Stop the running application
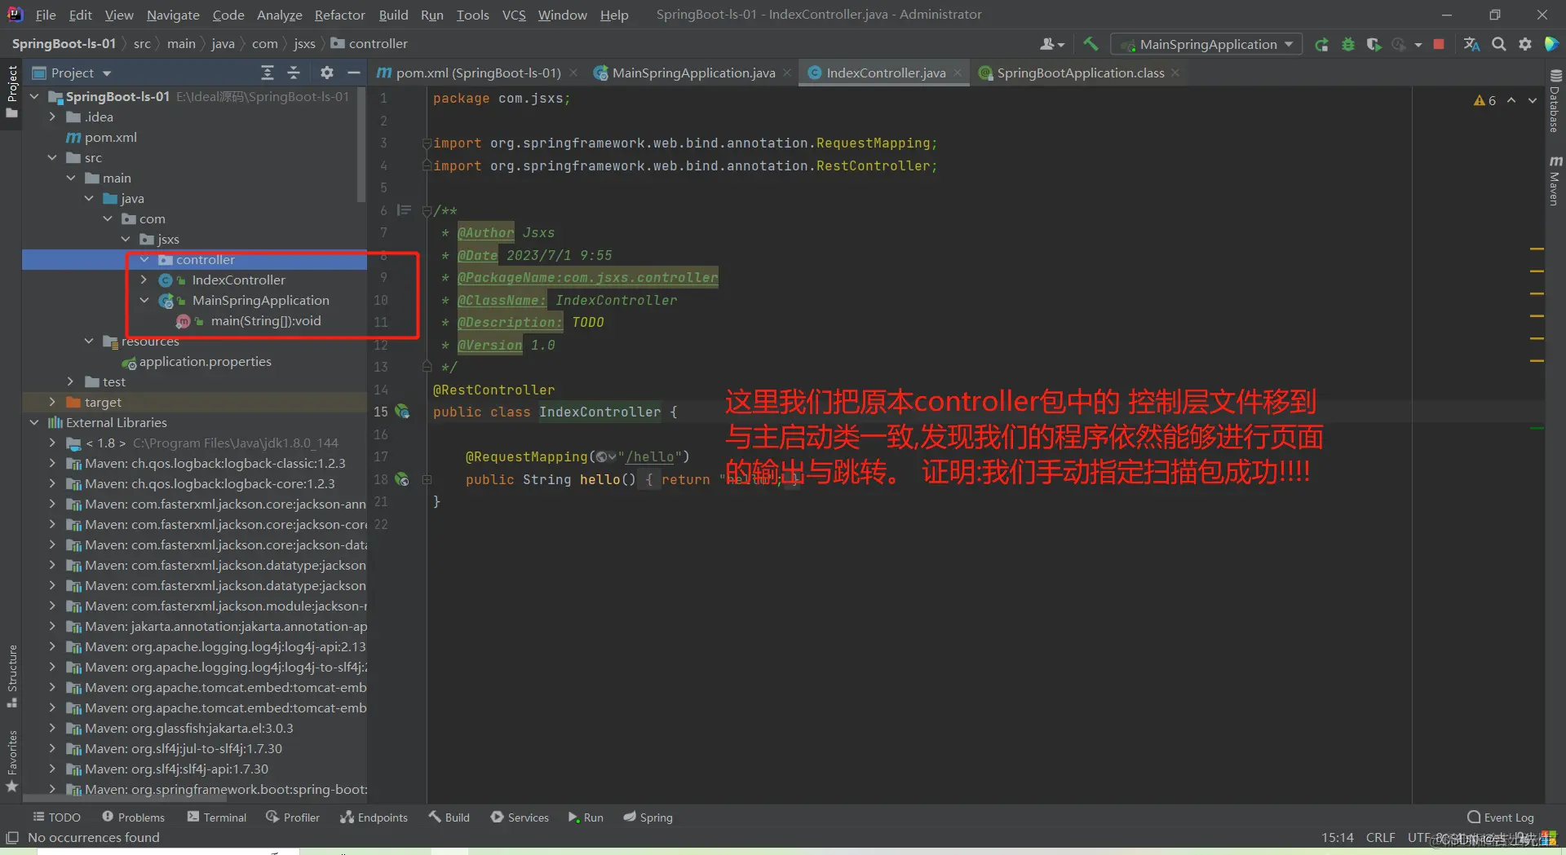Screen dimensions: 1566x855 [x=1439, y=44]
